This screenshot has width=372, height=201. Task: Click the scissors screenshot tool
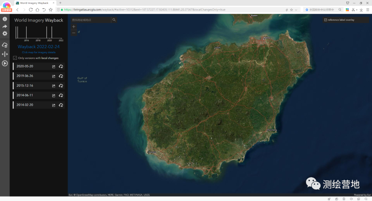(x=353, y=10)
